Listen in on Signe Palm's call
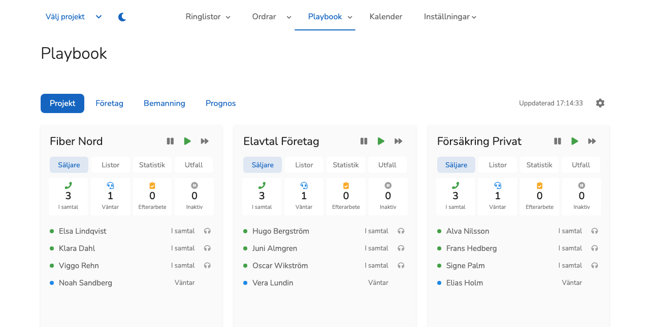 595,266
